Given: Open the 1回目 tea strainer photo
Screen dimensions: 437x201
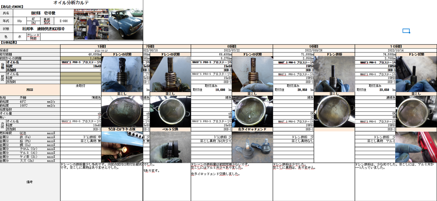Looking at the screenshot, I should tap(122, 111).
